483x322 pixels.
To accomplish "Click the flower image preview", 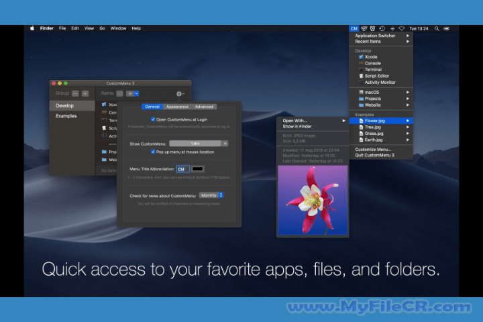I will (x=313, y=201).
